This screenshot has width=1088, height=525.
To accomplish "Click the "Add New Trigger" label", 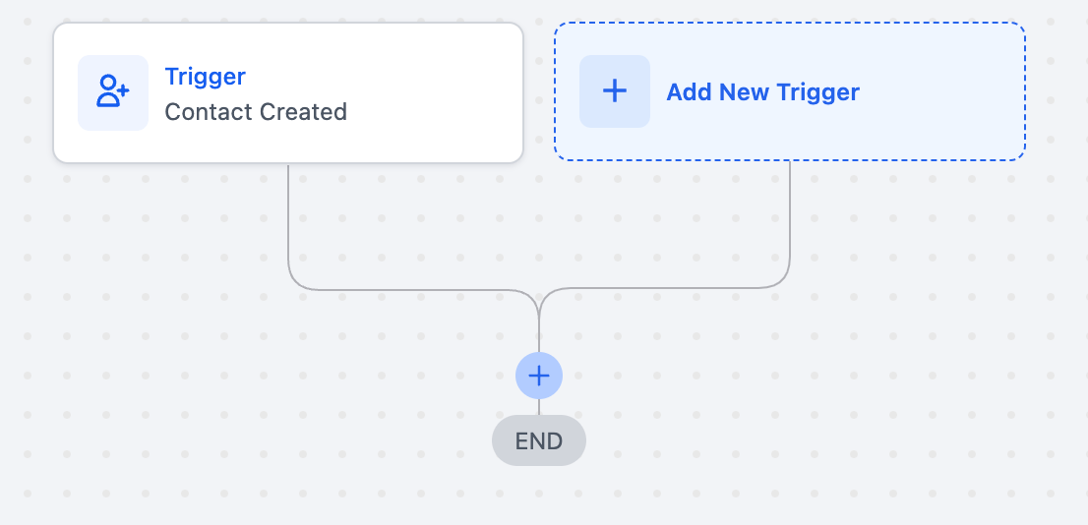I will pos(762,92).
